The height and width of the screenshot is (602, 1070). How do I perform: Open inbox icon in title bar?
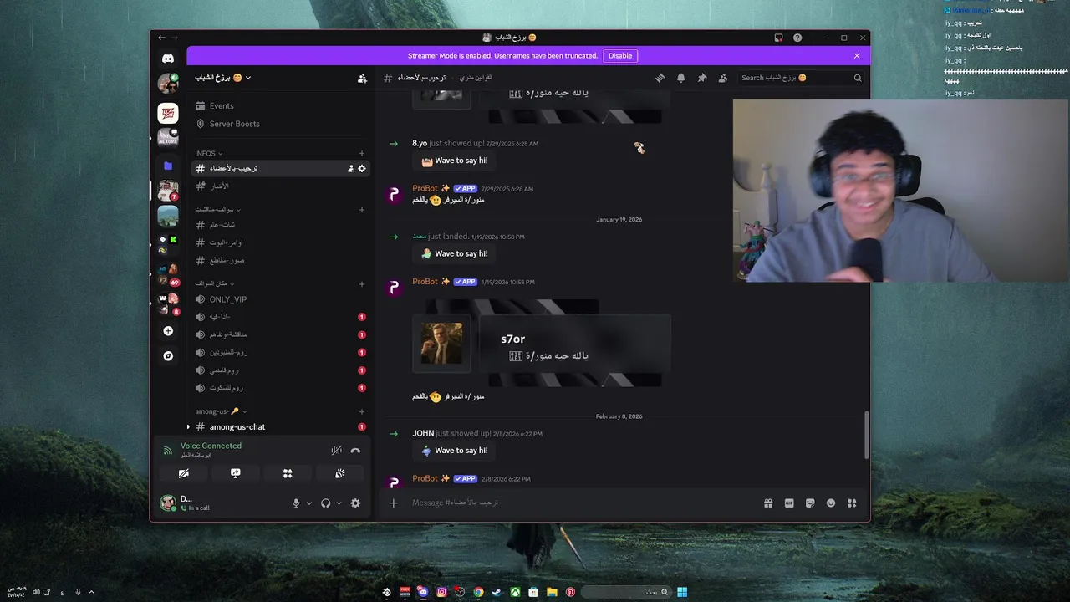pyautogui.click(x=778, y=38)
